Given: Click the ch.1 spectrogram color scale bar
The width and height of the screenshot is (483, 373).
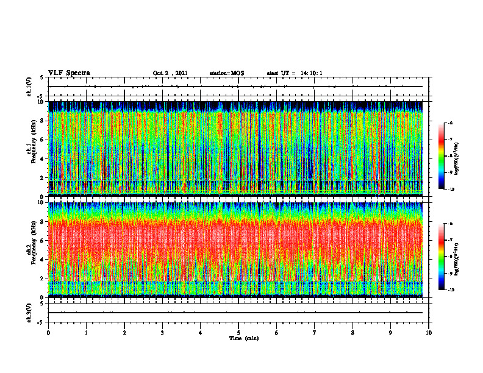Looking at the screenshot, I should pos(442,156).
